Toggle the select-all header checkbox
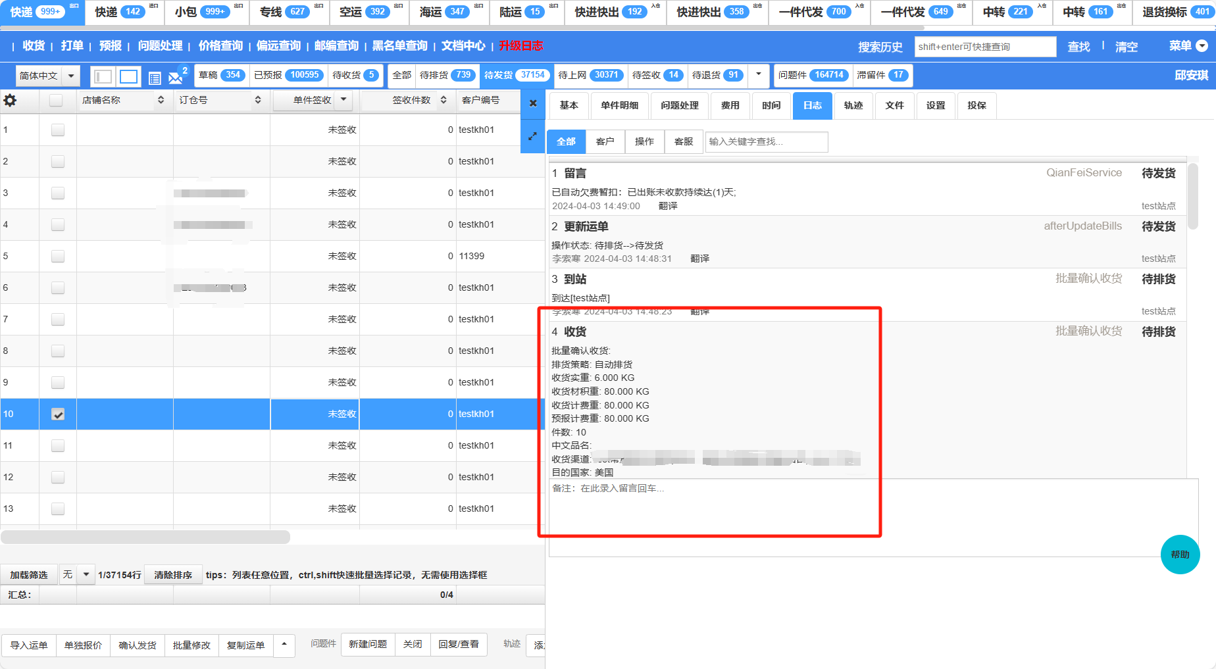The height and width of the screenshot is (669, 1216). point(56,101)
